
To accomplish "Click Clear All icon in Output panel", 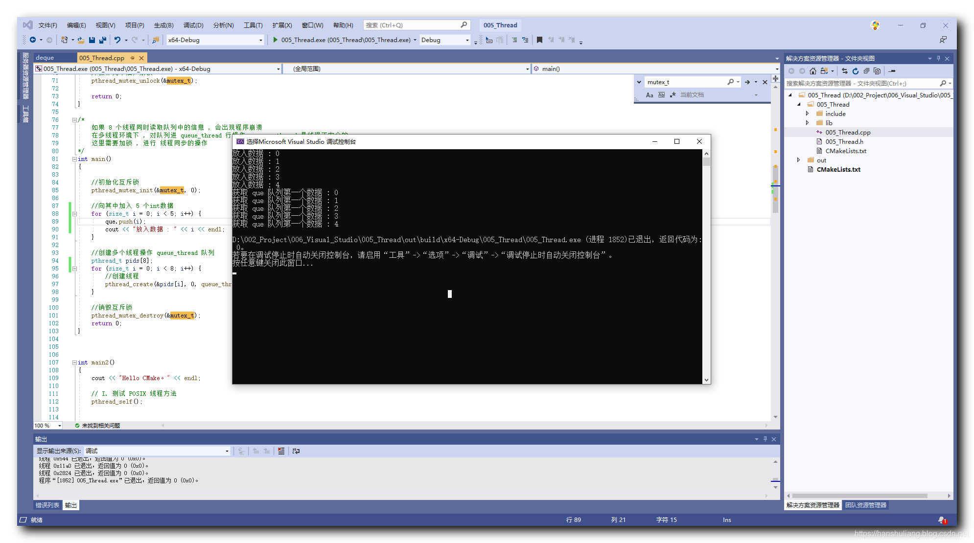I will point(281,451).
